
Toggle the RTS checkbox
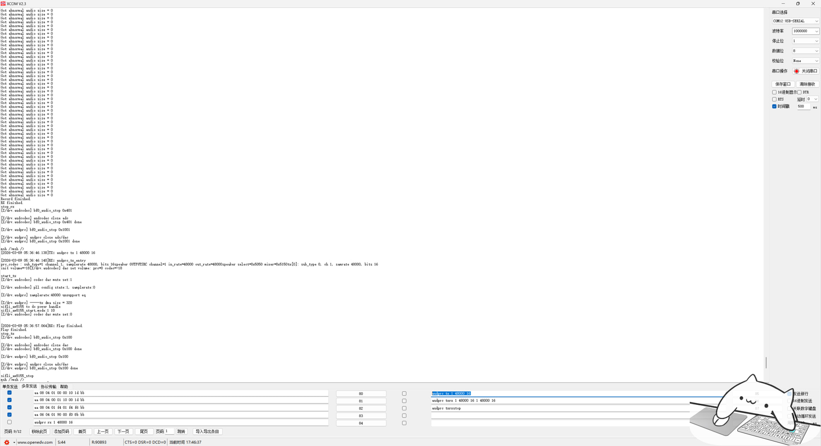(x=774, y=100)
